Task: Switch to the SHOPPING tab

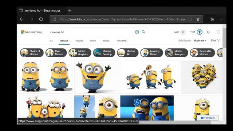Action: pyautogui.click(x=122, y=41)
